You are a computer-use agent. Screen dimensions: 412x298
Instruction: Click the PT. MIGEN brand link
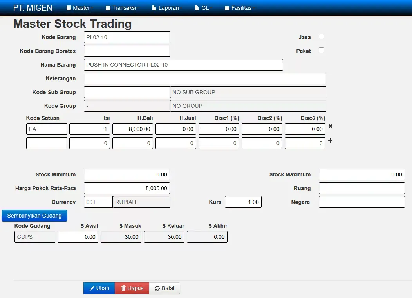[x=33, y=8]
